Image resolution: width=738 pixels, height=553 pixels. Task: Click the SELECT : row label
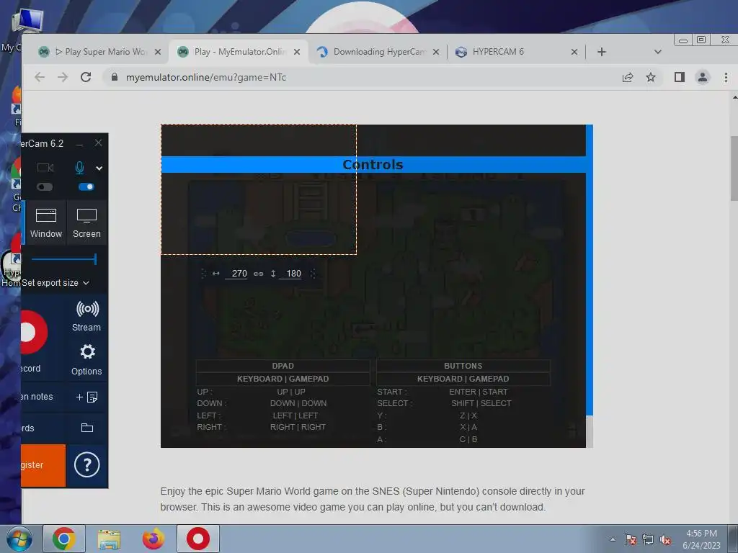click(x=394, y=403)
